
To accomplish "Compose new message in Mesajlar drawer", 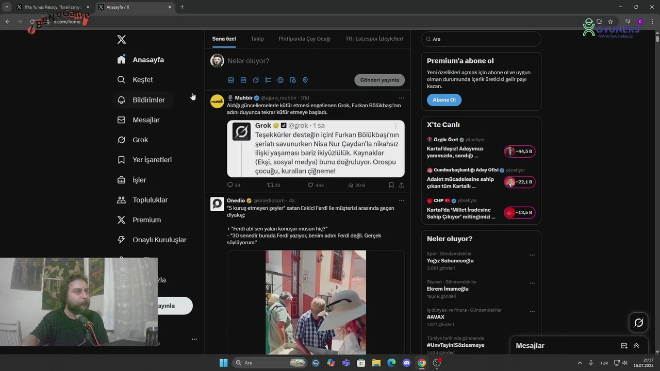I will [x=624, y=346].
